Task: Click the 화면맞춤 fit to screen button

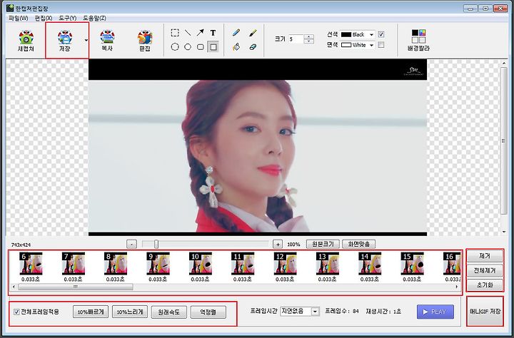Action: (x=358, y=244)
